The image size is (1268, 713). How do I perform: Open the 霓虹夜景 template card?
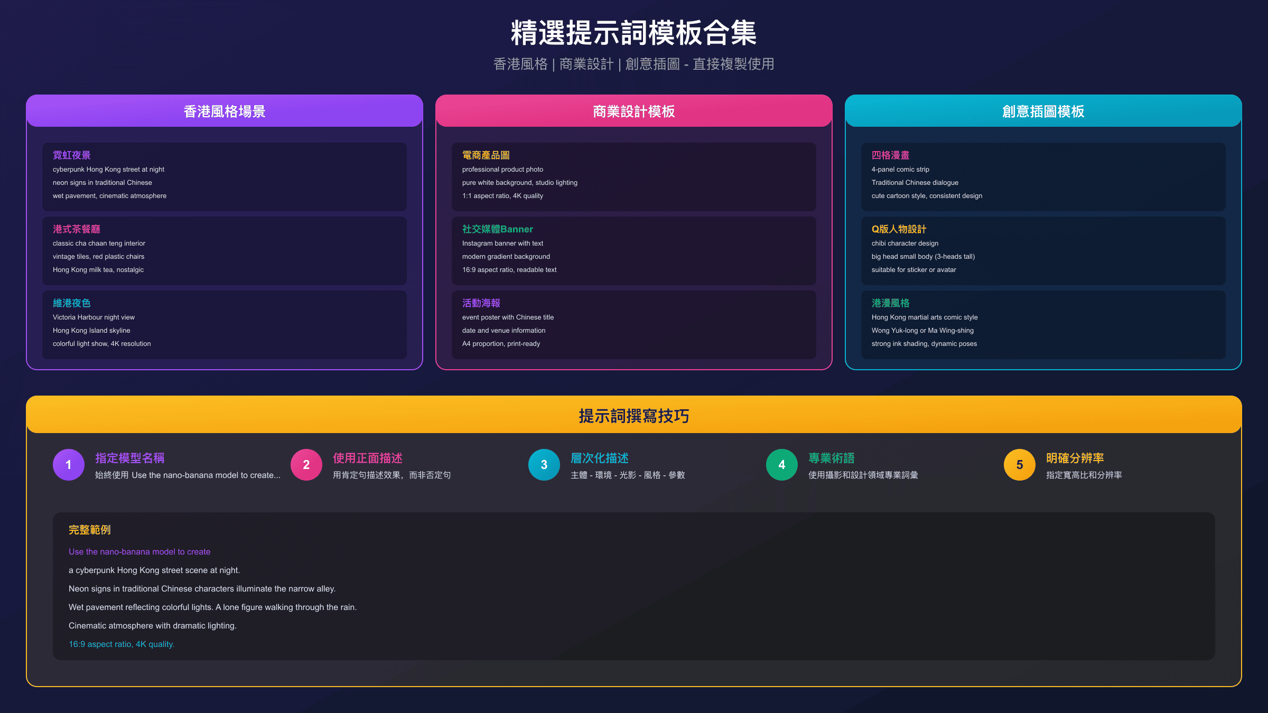[x=71, y=155]
